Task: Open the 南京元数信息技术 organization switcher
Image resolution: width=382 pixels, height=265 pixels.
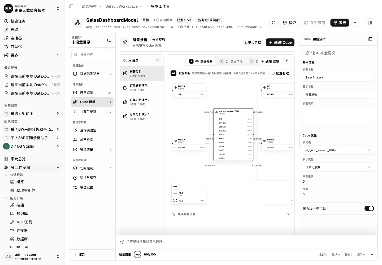Action: tap(32, 8)
